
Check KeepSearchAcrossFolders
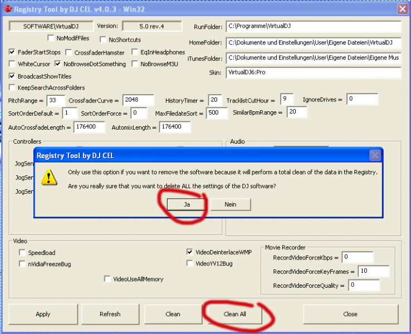pyautogui.click(x=12, y=87)
